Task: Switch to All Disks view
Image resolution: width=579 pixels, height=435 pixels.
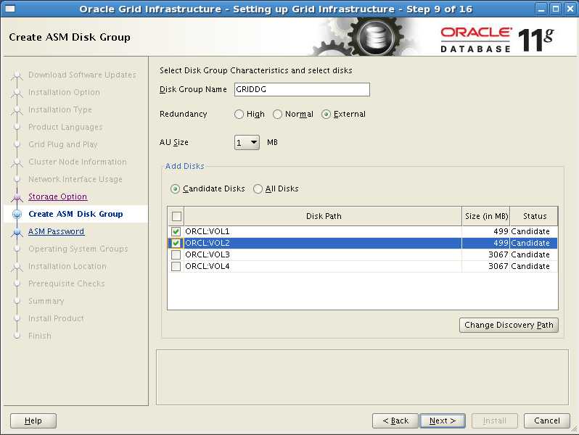Action: point(258,189)
